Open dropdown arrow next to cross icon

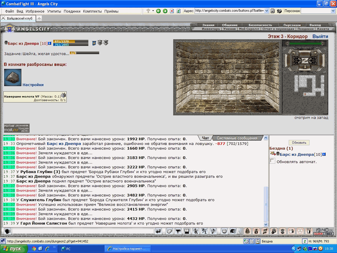pos(153,11)
